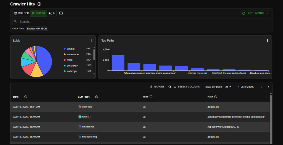283x145 pixels.
Task: Click the table scrollbar up arrow
Action: coord(271,94)
